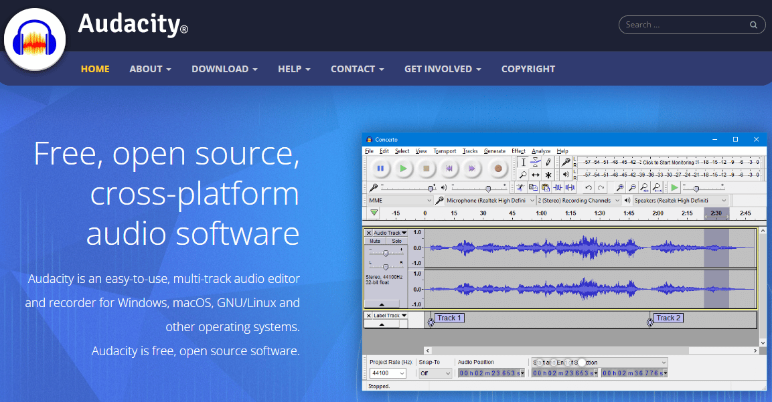Screen dimensions: 772x402
Task: Open the File menu in Audacity
Action: (x=369, y=151)
